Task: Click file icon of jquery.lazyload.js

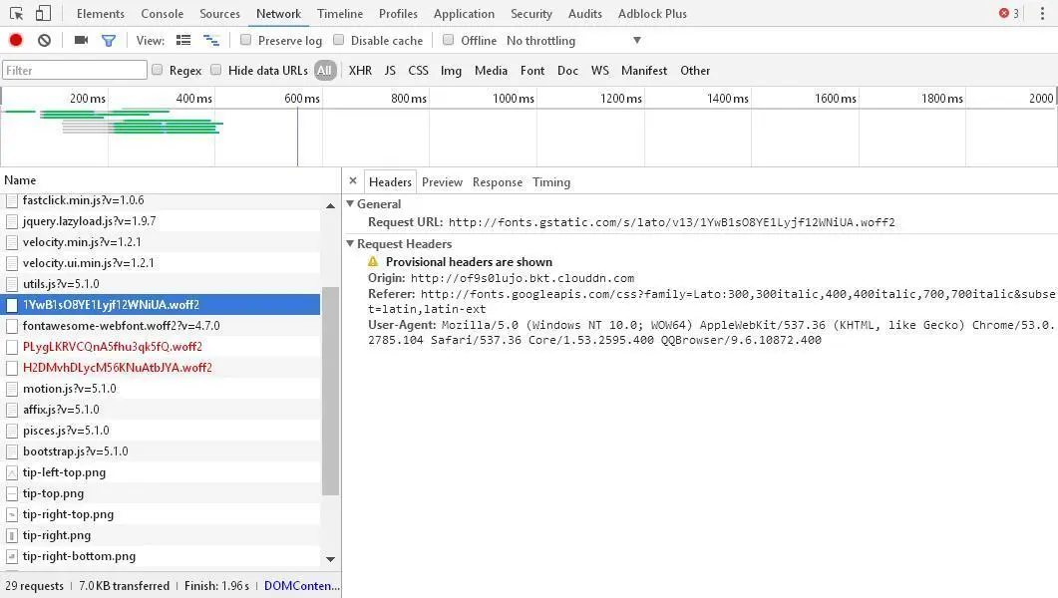Action: 12,221
